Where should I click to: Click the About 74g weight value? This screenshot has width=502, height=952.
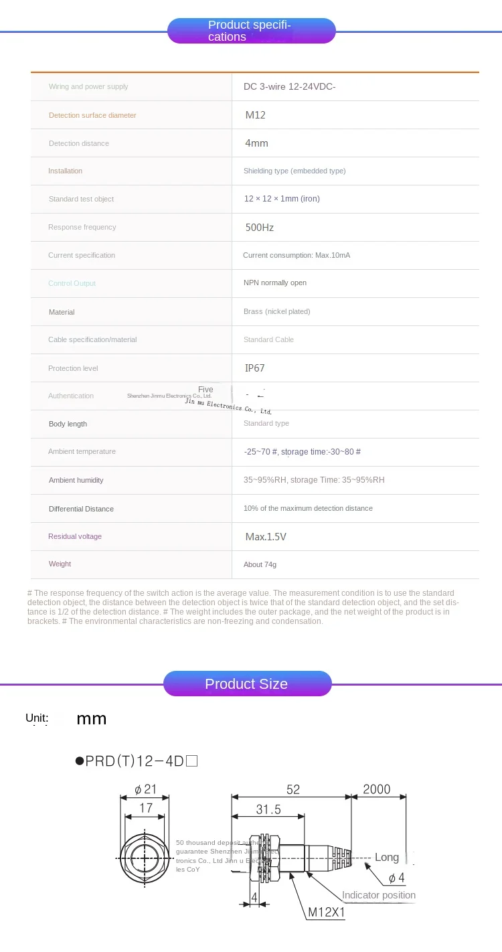tap(260, 564)
